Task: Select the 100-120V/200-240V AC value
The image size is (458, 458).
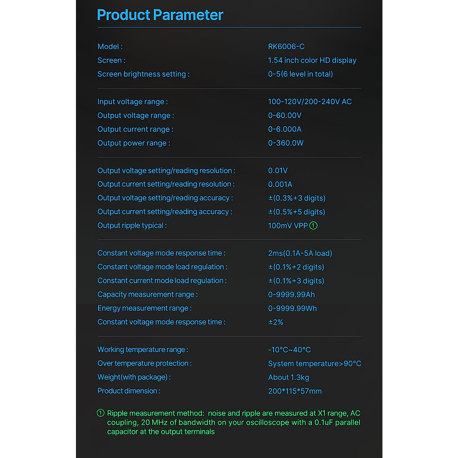Action: click(x=310, y=102)
